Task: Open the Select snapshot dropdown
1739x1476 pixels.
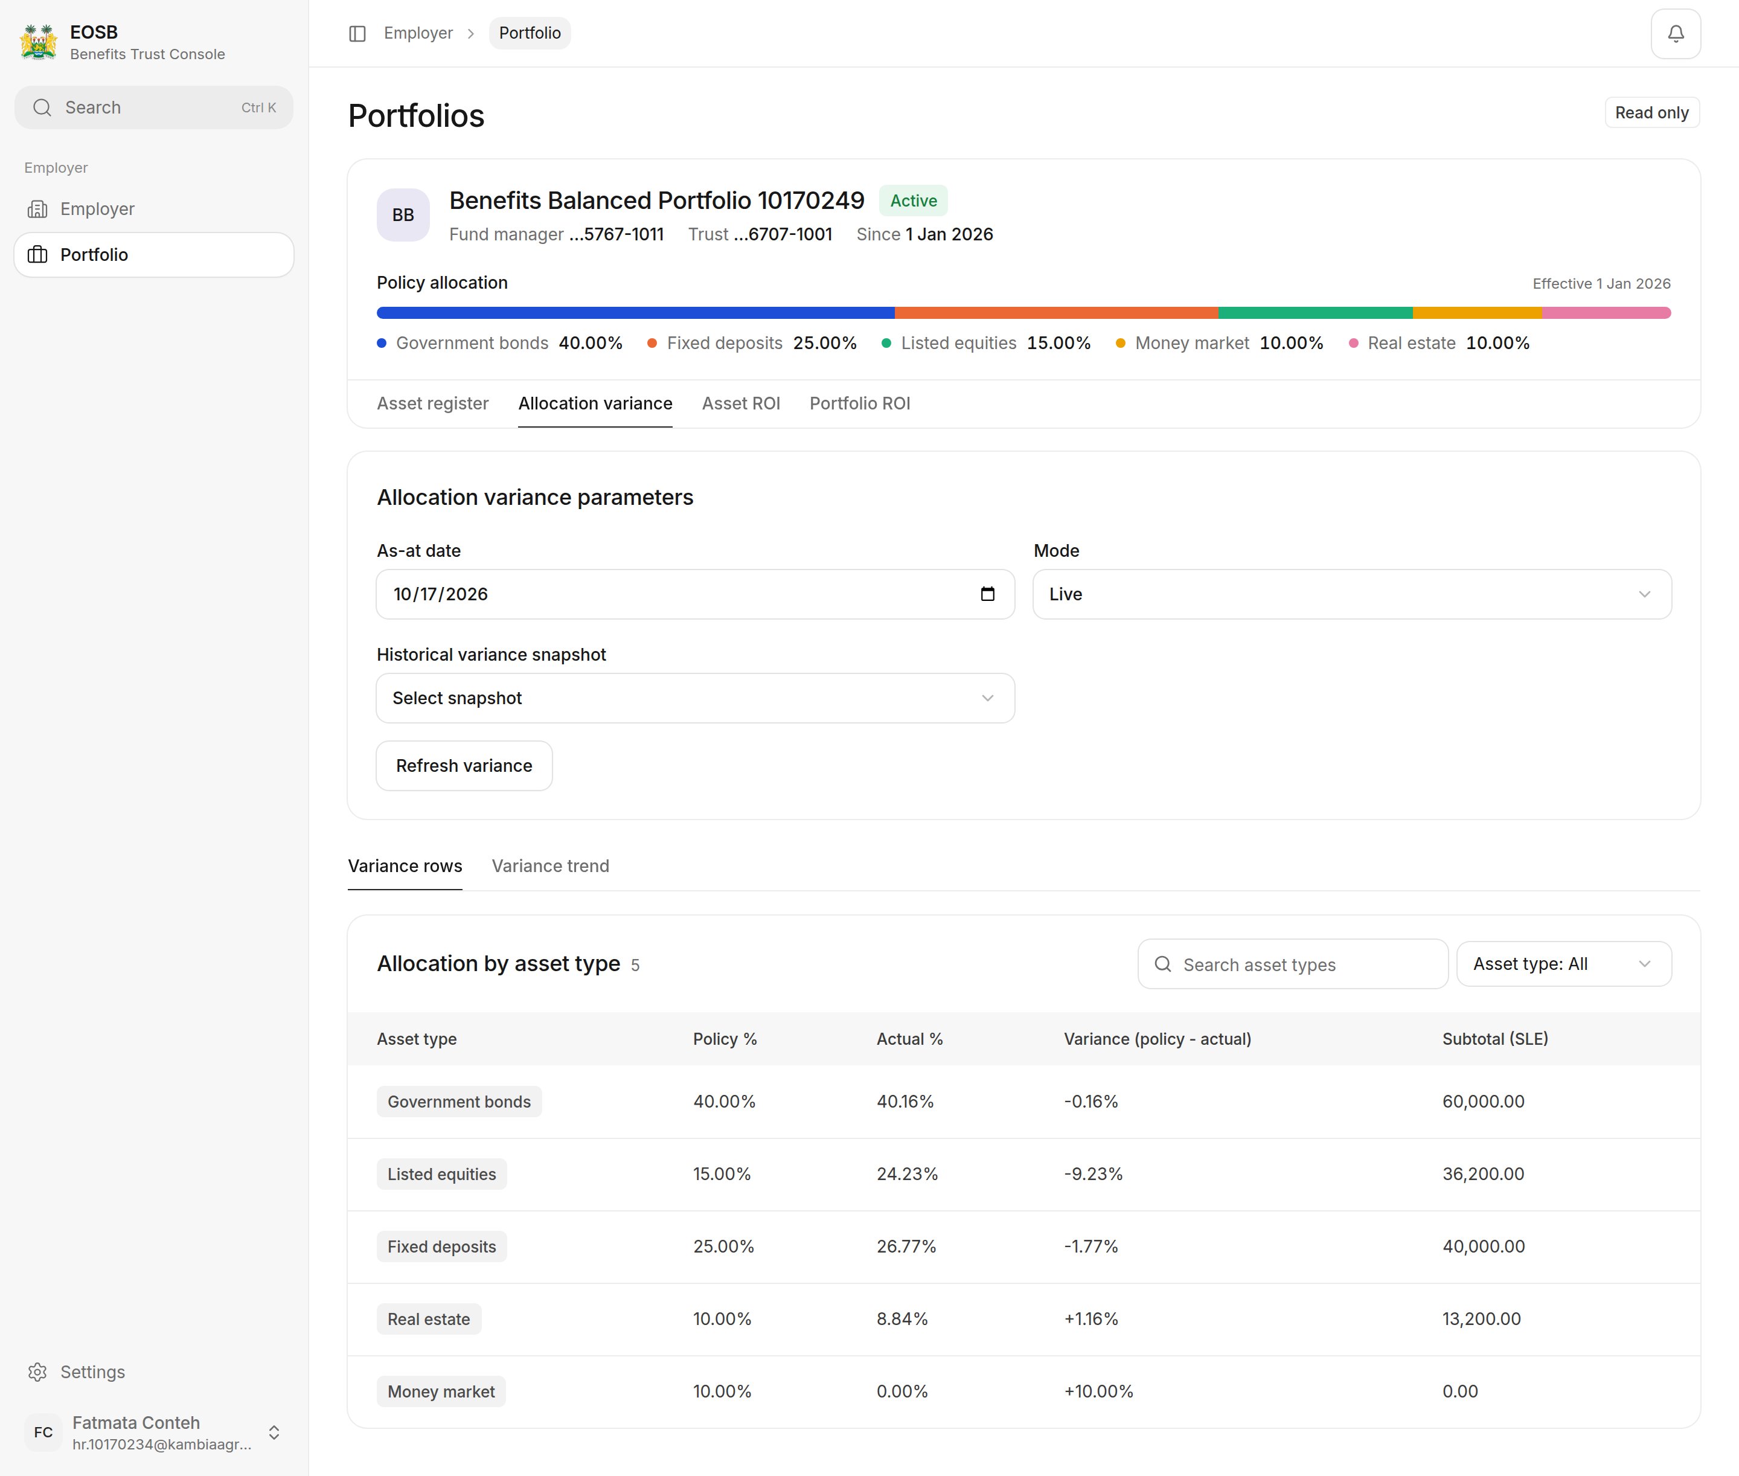Action: 695,698
